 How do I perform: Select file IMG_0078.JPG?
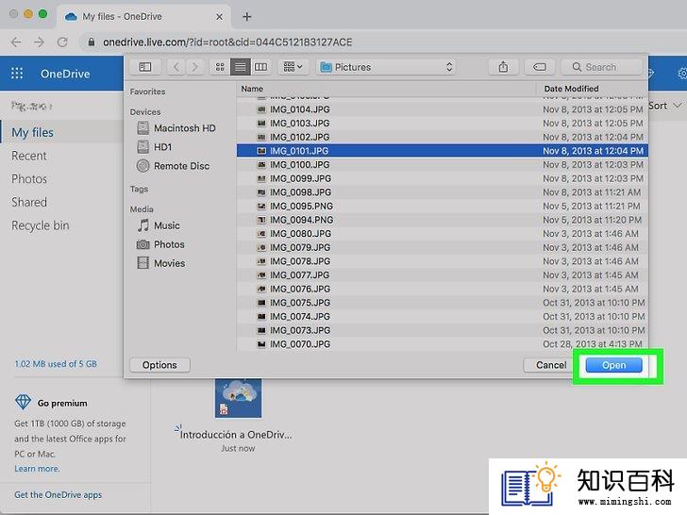click(x=443, y=261)
